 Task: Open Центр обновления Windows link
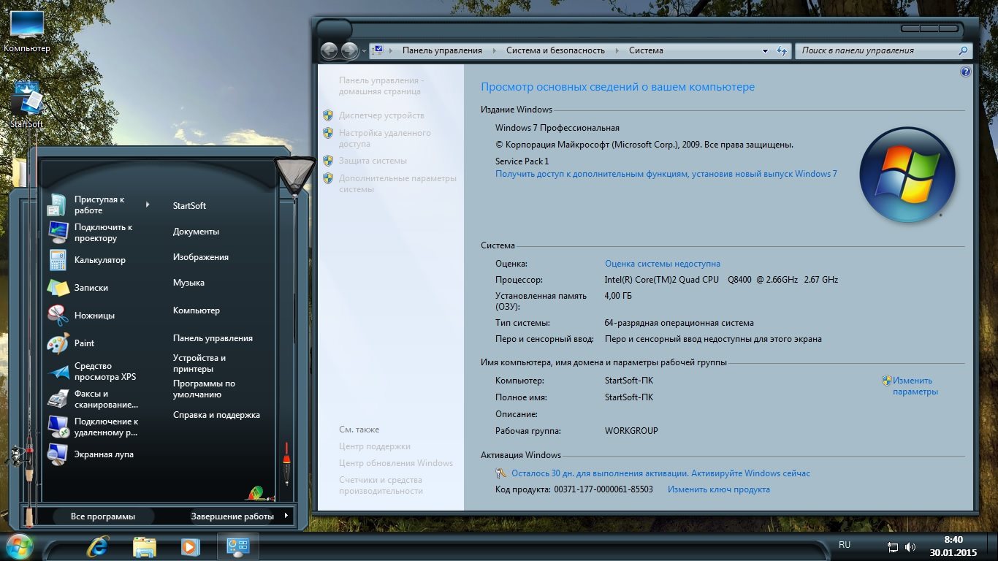pyautogui.click(x=396, y=463)
